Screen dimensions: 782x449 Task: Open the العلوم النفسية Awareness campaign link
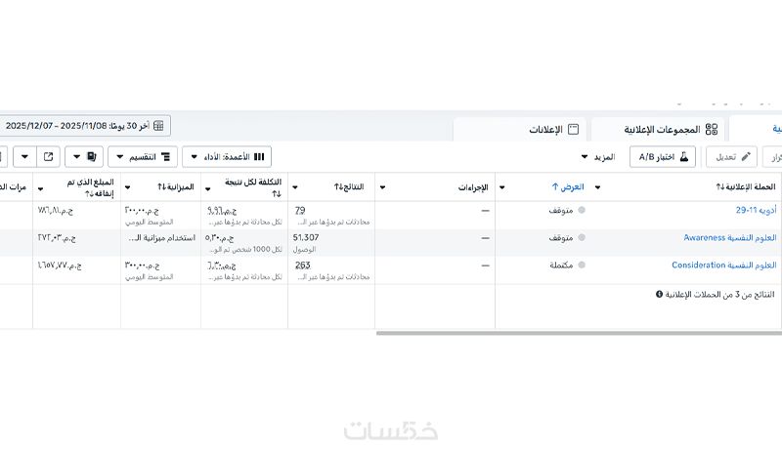click(729, 238)
